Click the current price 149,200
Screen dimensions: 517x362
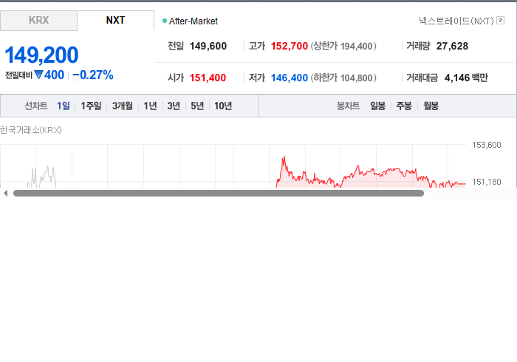[x=41, y=55]
